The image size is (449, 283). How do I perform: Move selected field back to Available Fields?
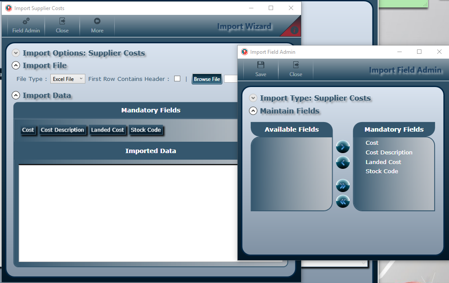click(x=343, y=163)
